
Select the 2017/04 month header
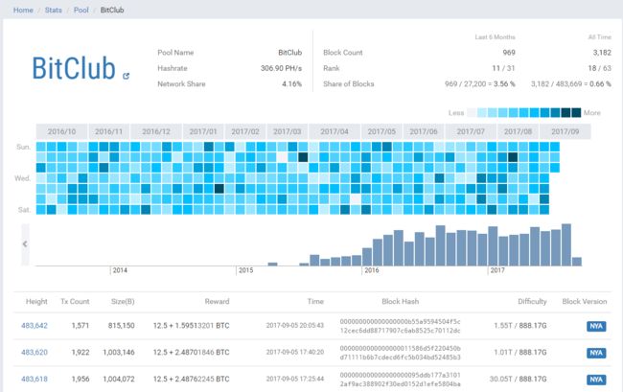[x=335, y=131]
